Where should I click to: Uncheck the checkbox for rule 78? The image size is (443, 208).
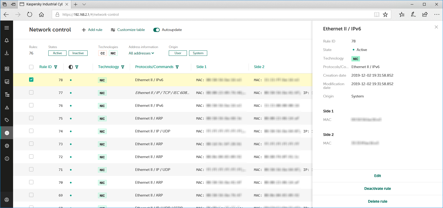pyautogui.click(x=31, y=80)
